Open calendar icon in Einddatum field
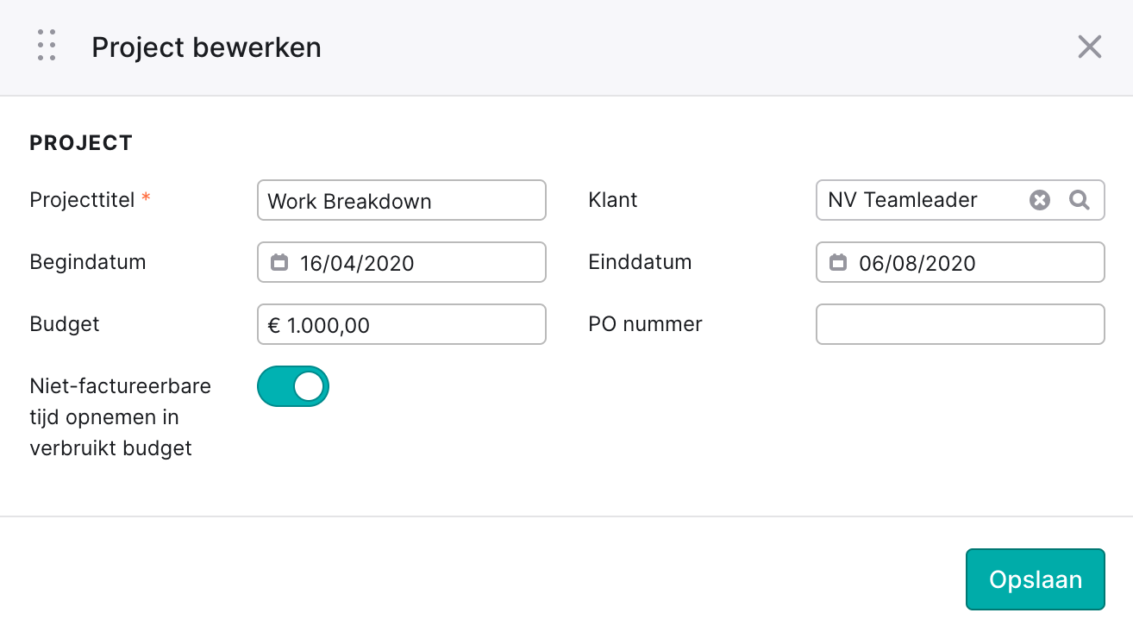The height and width of the screenshot is (638, 1133). pos(838,262)
